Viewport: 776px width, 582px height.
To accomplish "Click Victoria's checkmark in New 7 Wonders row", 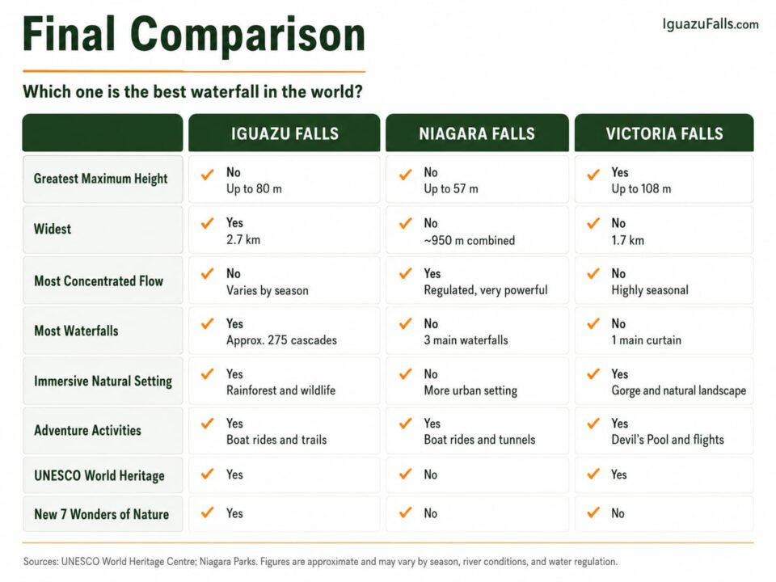I will (593, 512).
